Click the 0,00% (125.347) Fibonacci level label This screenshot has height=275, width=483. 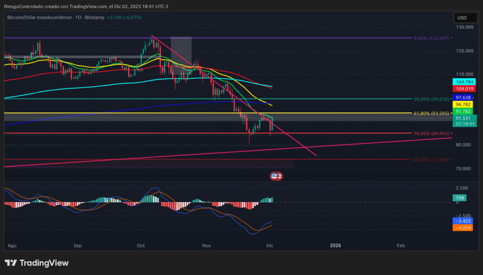tap(432, 38)
